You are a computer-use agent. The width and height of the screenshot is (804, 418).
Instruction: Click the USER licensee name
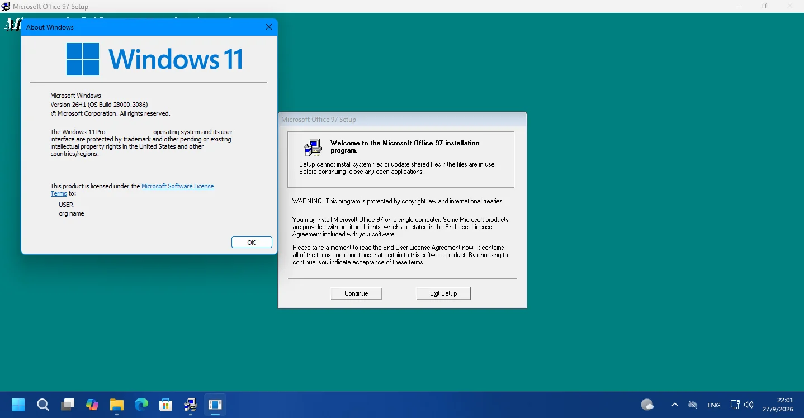pos(66,205)
